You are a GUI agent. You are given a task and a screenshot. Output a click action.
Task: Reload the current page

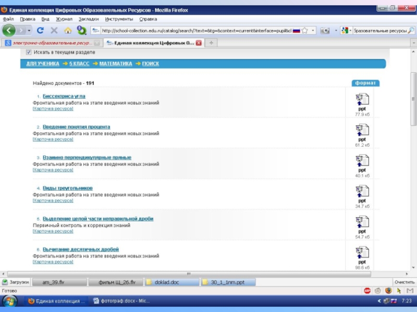pyautogui.click(x=41, y=31)
